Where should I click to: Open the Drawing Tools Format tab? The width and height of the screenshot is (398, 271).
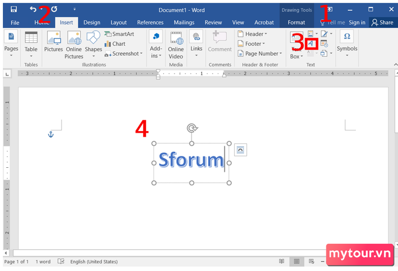(296, 23)
